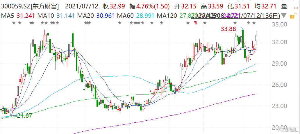Click the date 2021/07/12 in the header
This screenshot has height=134, width=300.
(82, 7)
